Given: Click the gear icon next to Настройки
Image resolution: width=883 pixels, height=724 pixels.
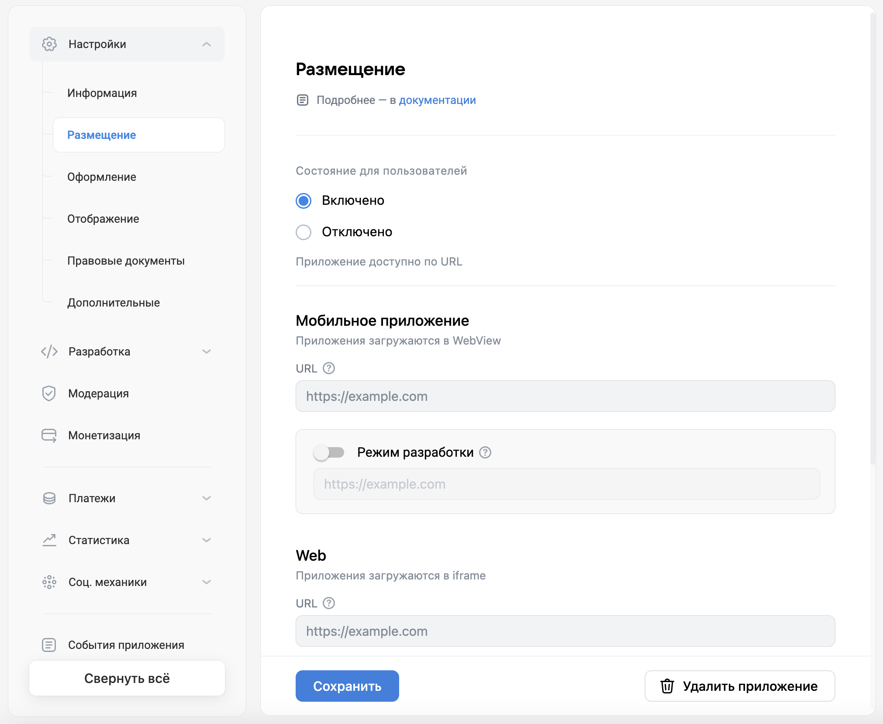Looking at the screenshot, I should 49,44.
